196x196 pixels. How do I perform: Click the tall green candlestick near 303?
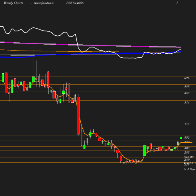(145, 151)
